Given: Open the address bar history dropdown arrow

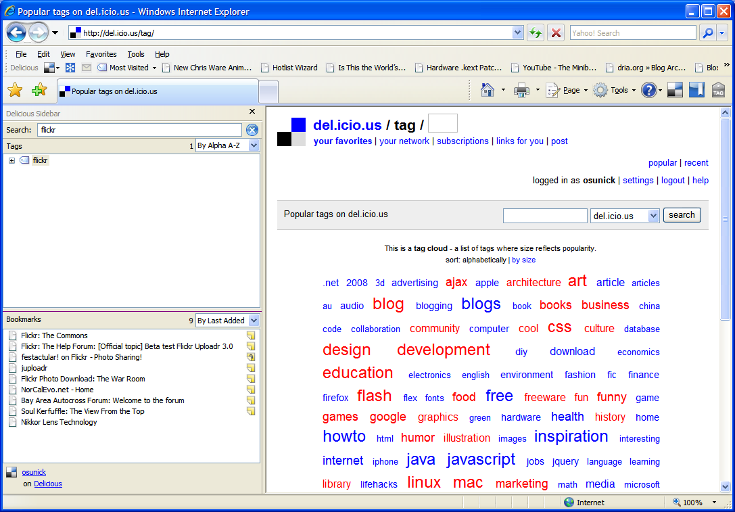Looking at the screenshot, I should tap(517, 33).
